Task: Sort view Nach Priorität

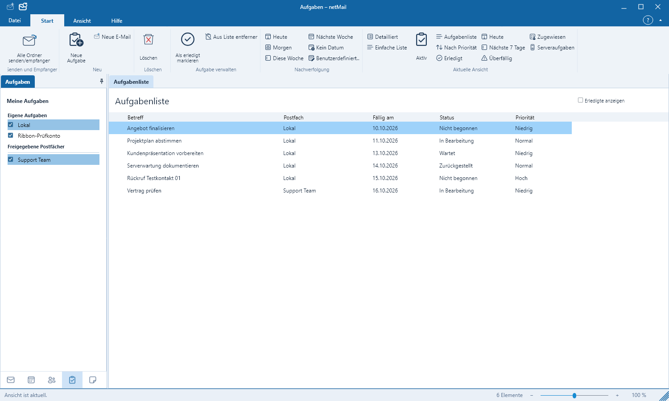Action: point(456,48)
